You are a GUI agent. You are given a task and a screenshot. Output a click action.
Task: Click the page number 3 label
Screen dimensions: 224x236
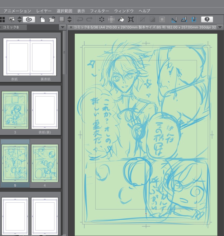tap(15, 132)
